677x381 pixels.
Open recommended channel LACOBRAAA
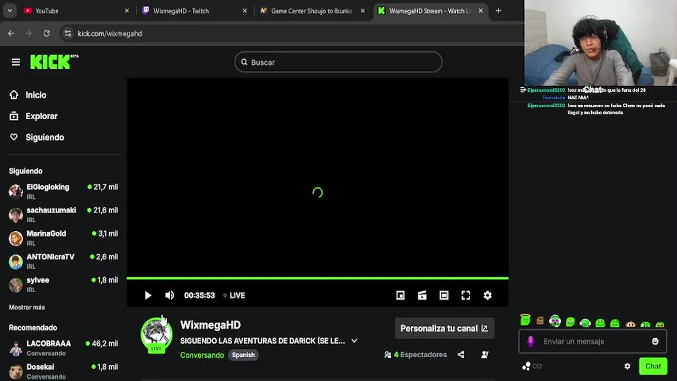tap(64, 348)
